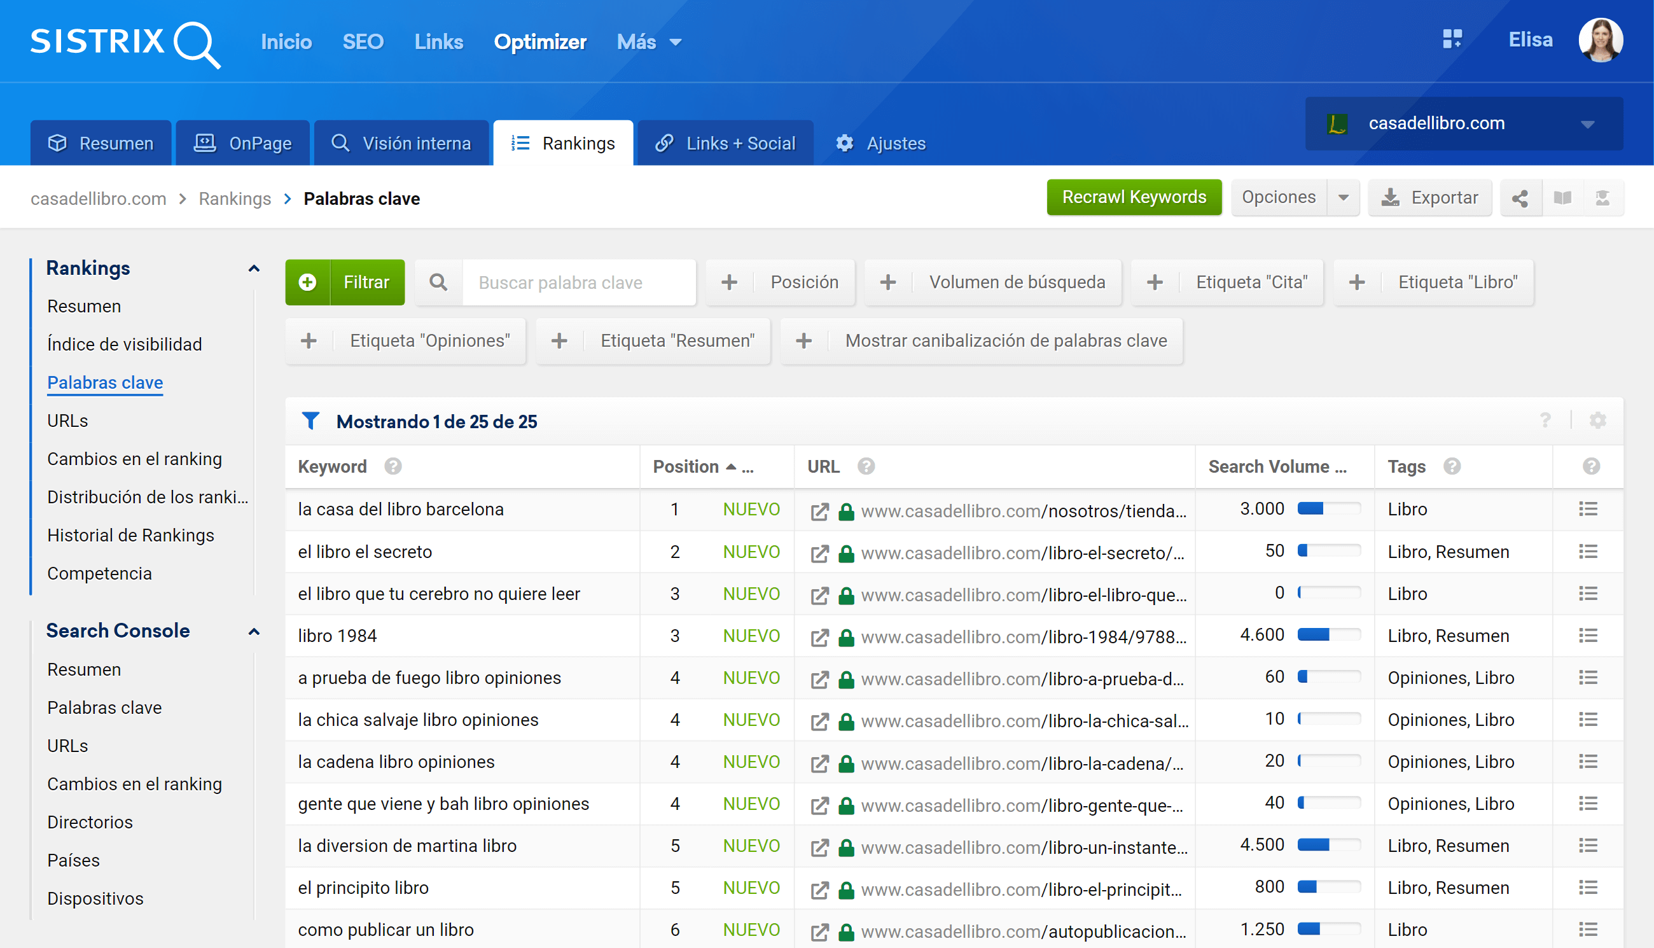
Task: Collapse the Search Console sidebar section
Action: [254, 631]
